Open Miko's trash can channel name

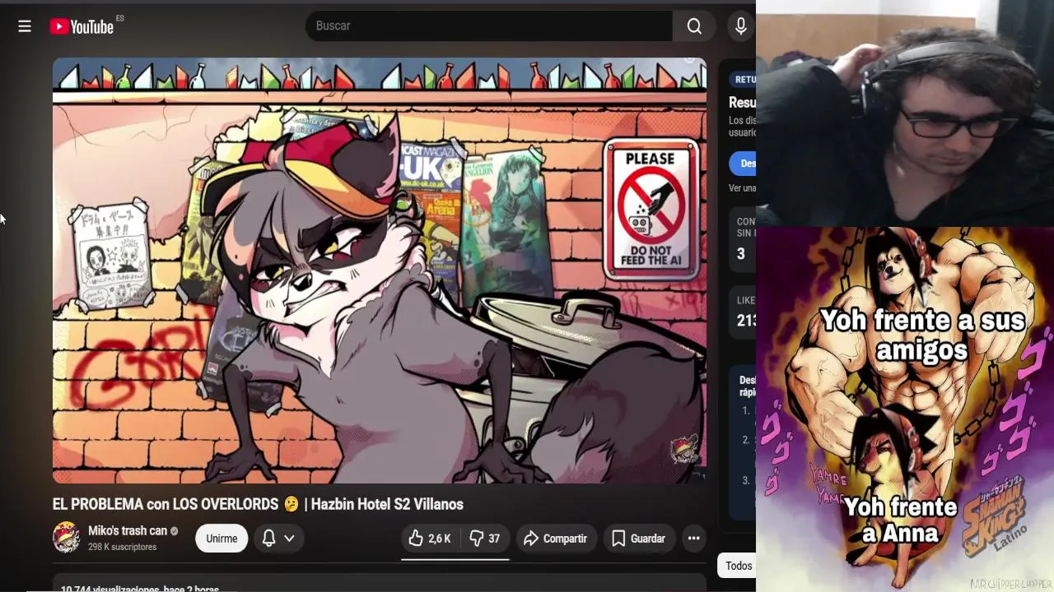point(128,531)
